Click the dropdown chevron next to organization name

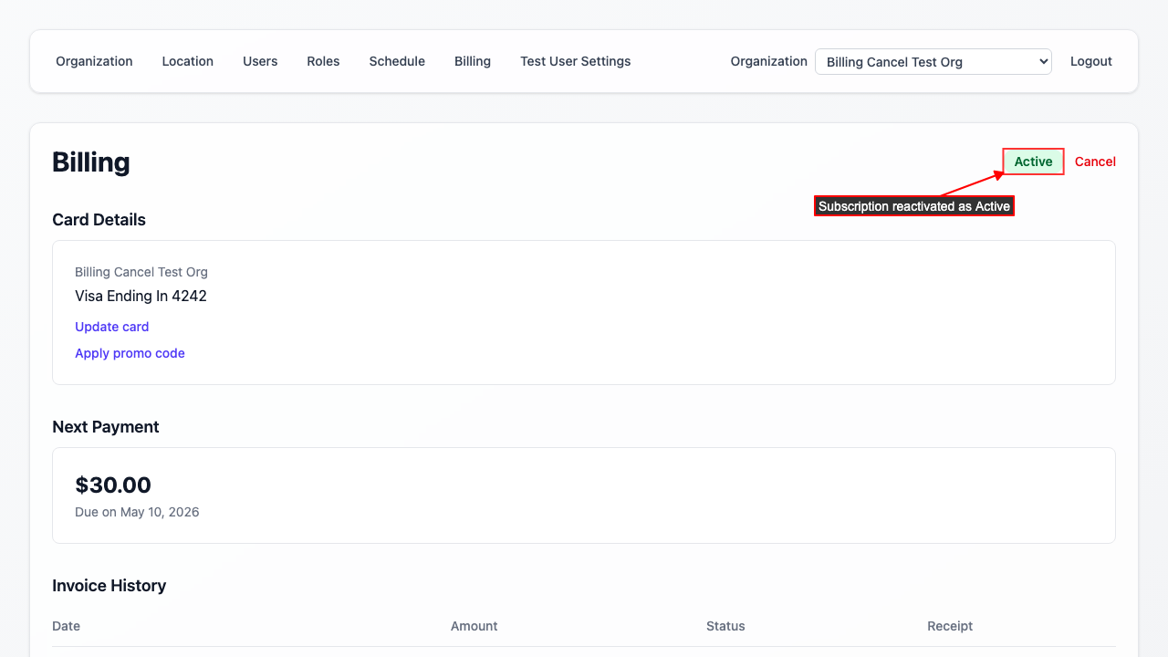[1040, 61]
